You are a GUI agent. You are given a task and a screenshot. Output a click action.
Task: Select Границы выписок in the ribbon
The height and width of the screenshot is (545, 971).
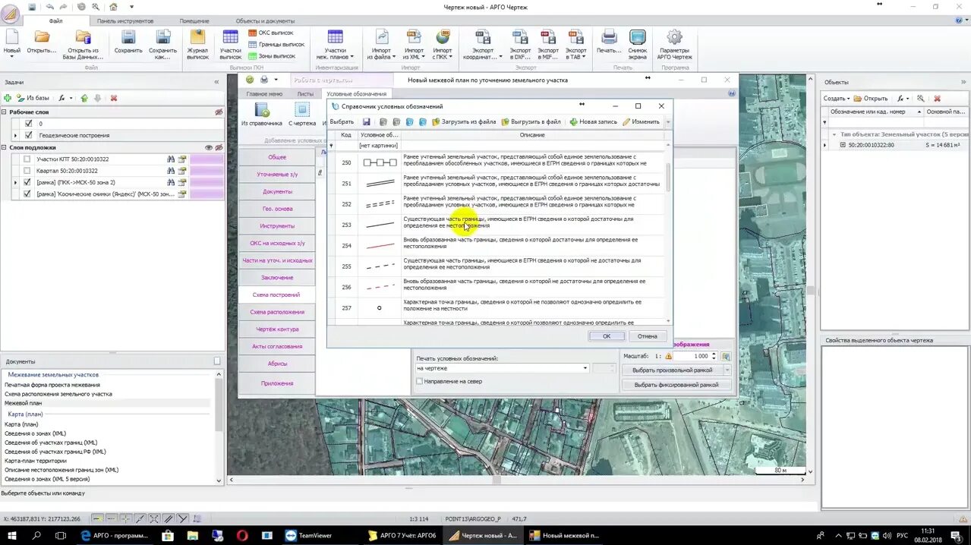click(276, 44)
